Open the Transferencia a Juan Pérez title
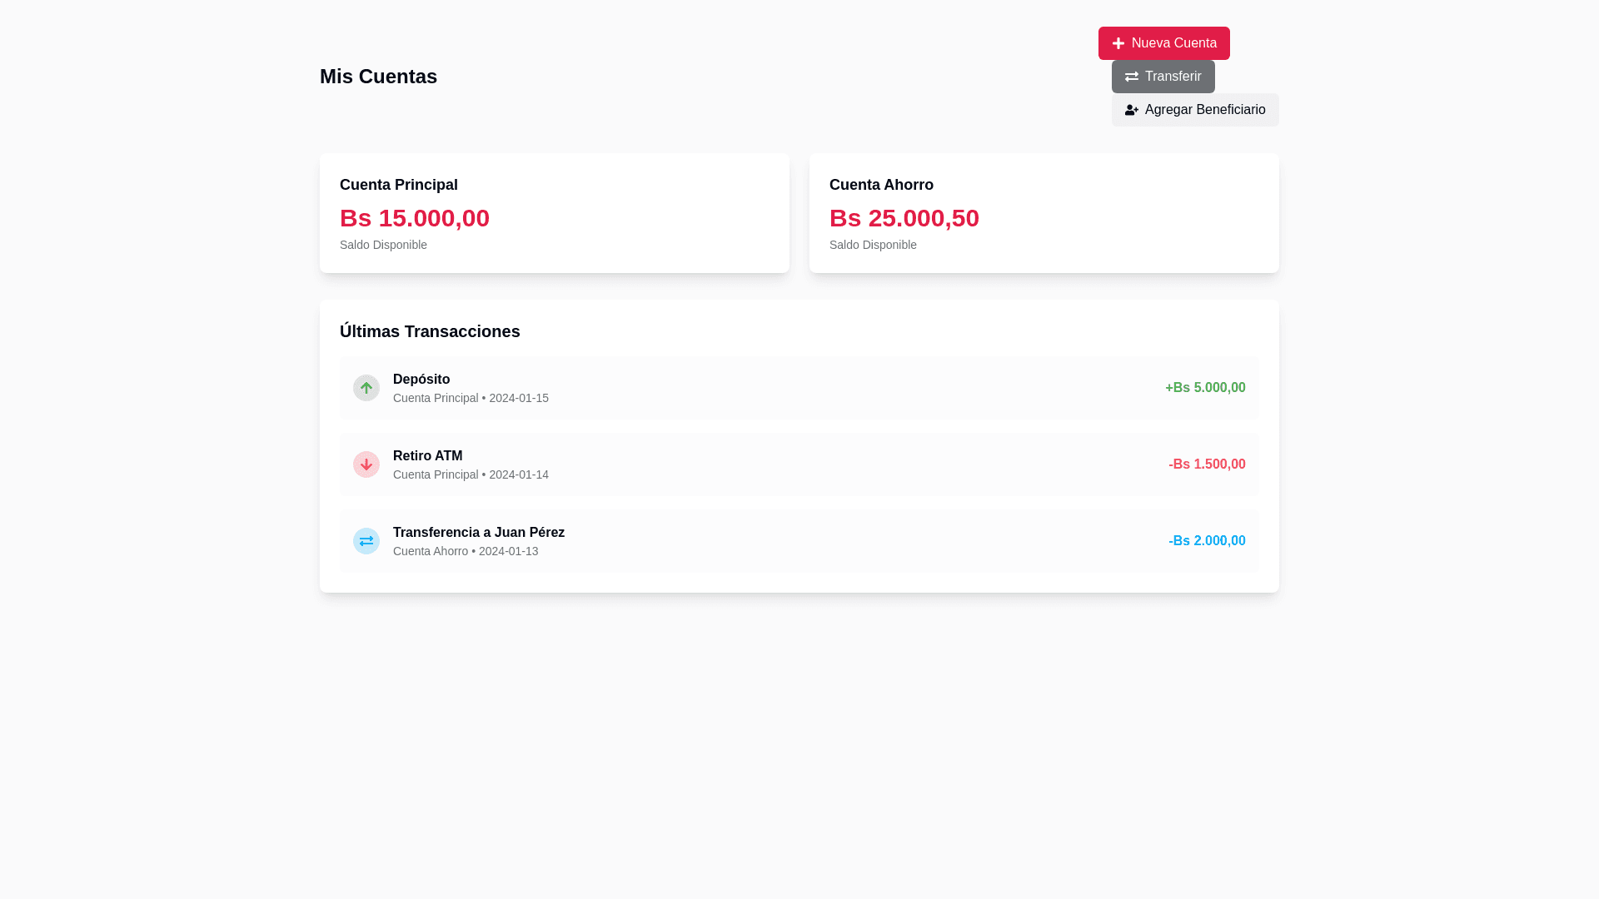Viewport: 1599px width, 899px height. tap(479, 533)
